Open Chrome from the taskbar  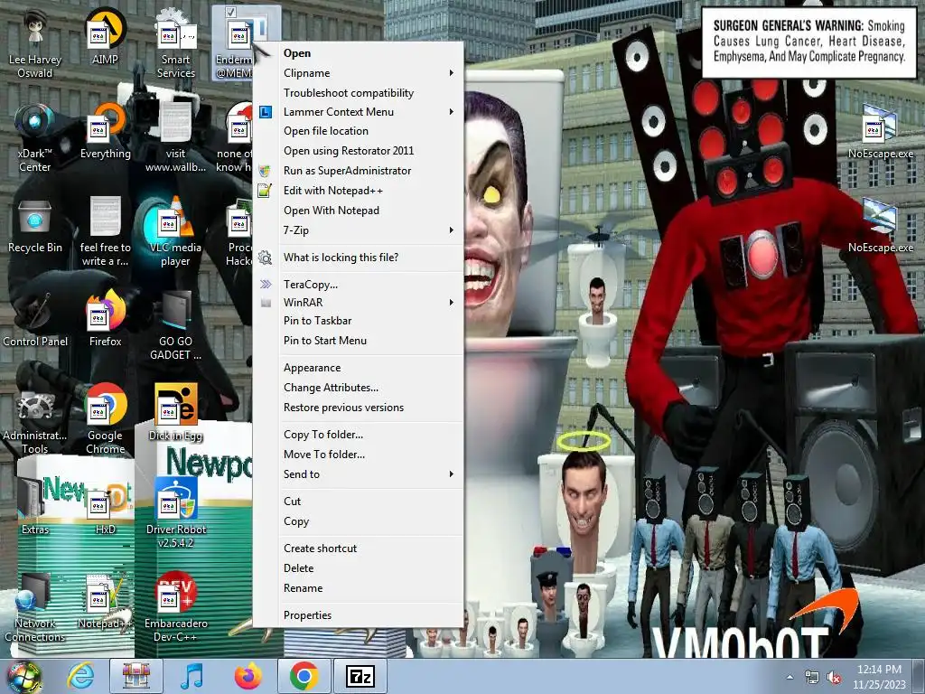pos(304,676)
